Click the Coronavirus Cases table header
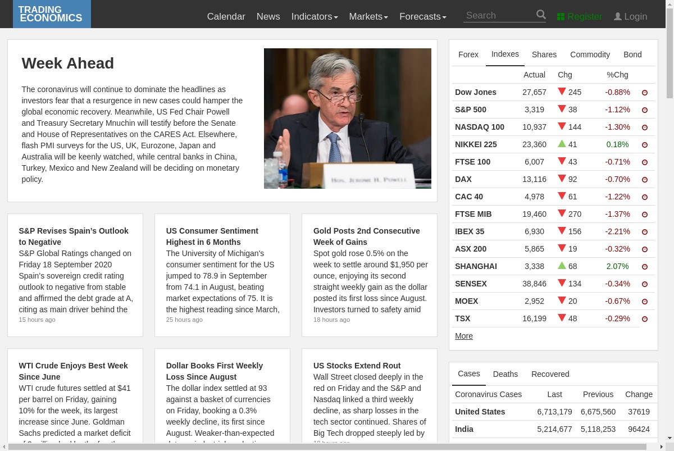The height and width of the screenshot is (451, 674). 488,394
